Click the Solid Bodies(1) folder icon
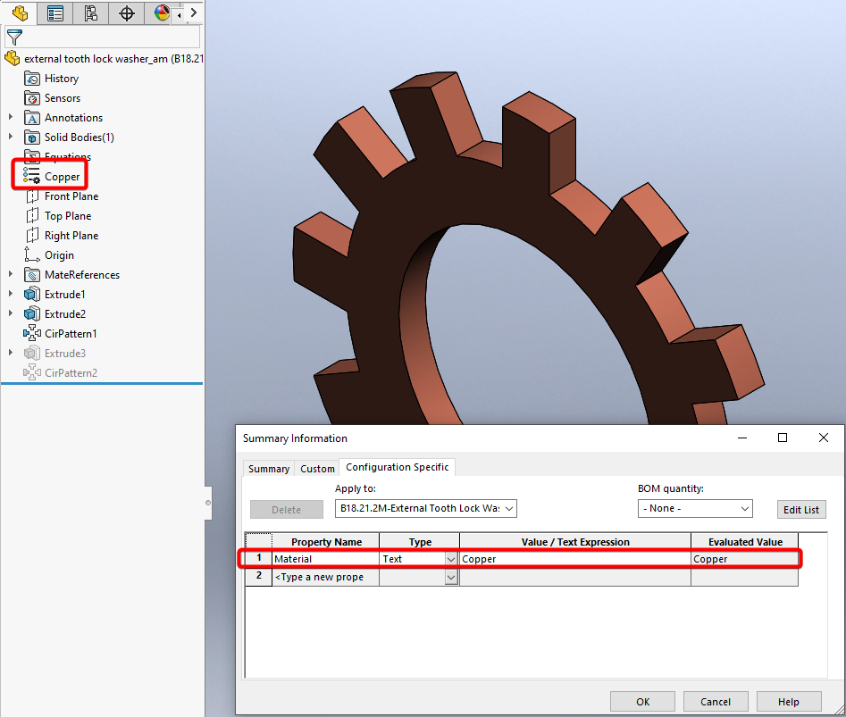The image size is (846, 717). 32,138
